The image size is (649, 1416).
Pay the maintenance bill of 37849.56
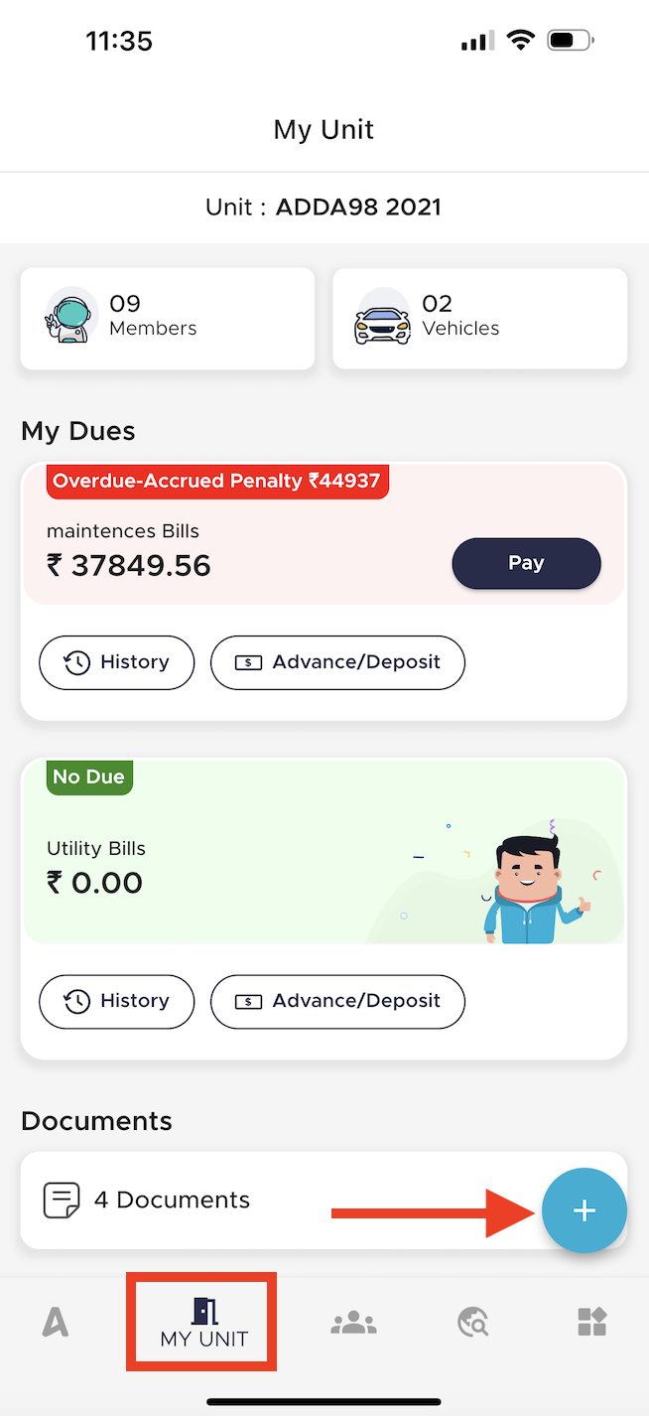526,563
